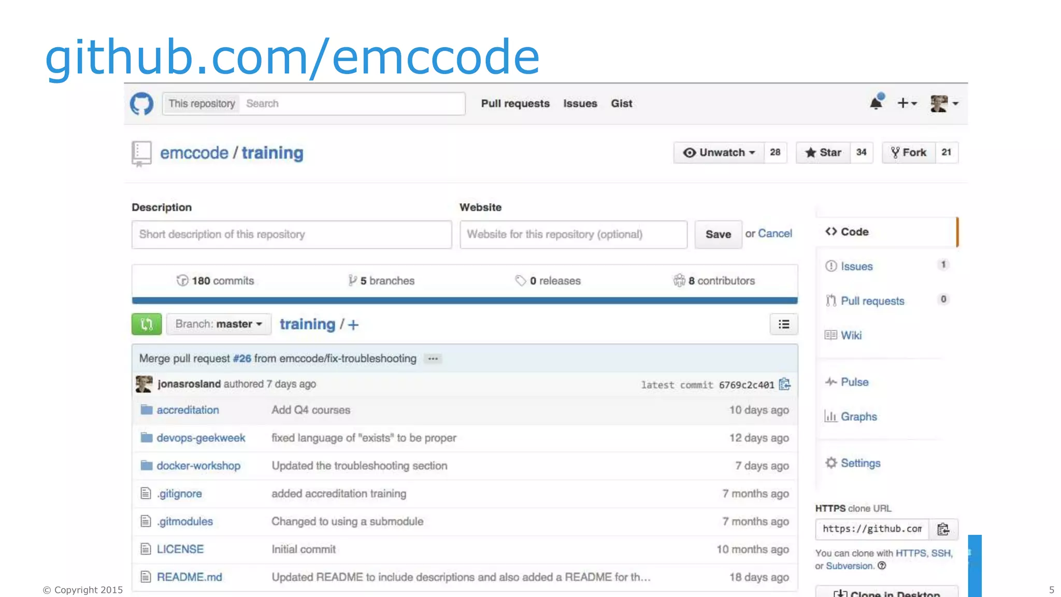View the 8 contributors

714,281
